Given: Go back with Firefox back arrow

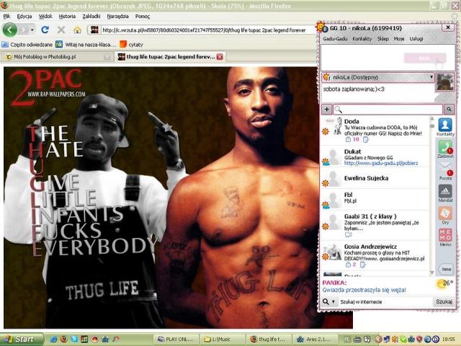Looking at the screenshot, I should 9,30.
